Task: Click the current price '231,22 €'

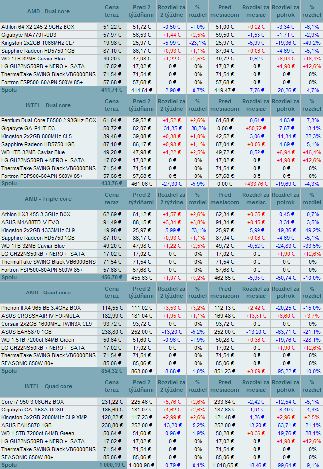Action: [112, 402]
